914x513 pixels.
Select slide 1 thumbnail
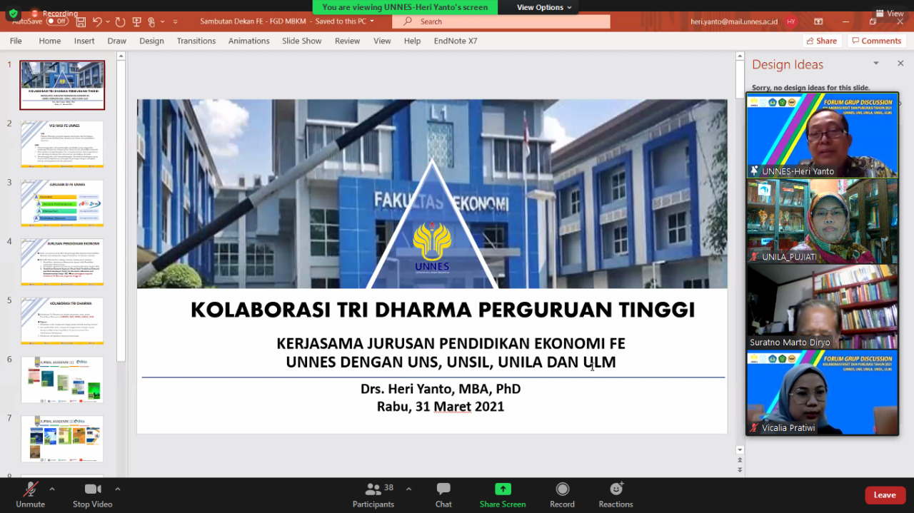[x=62, y=85]
